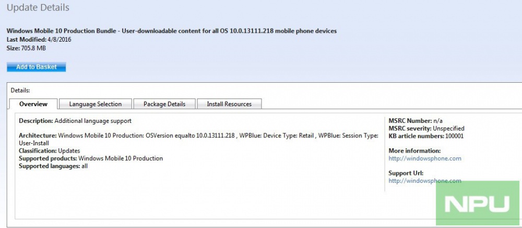Screen dimensions: 522x228
Task: Select the Size 705.8 MB text
Action: 26,48
